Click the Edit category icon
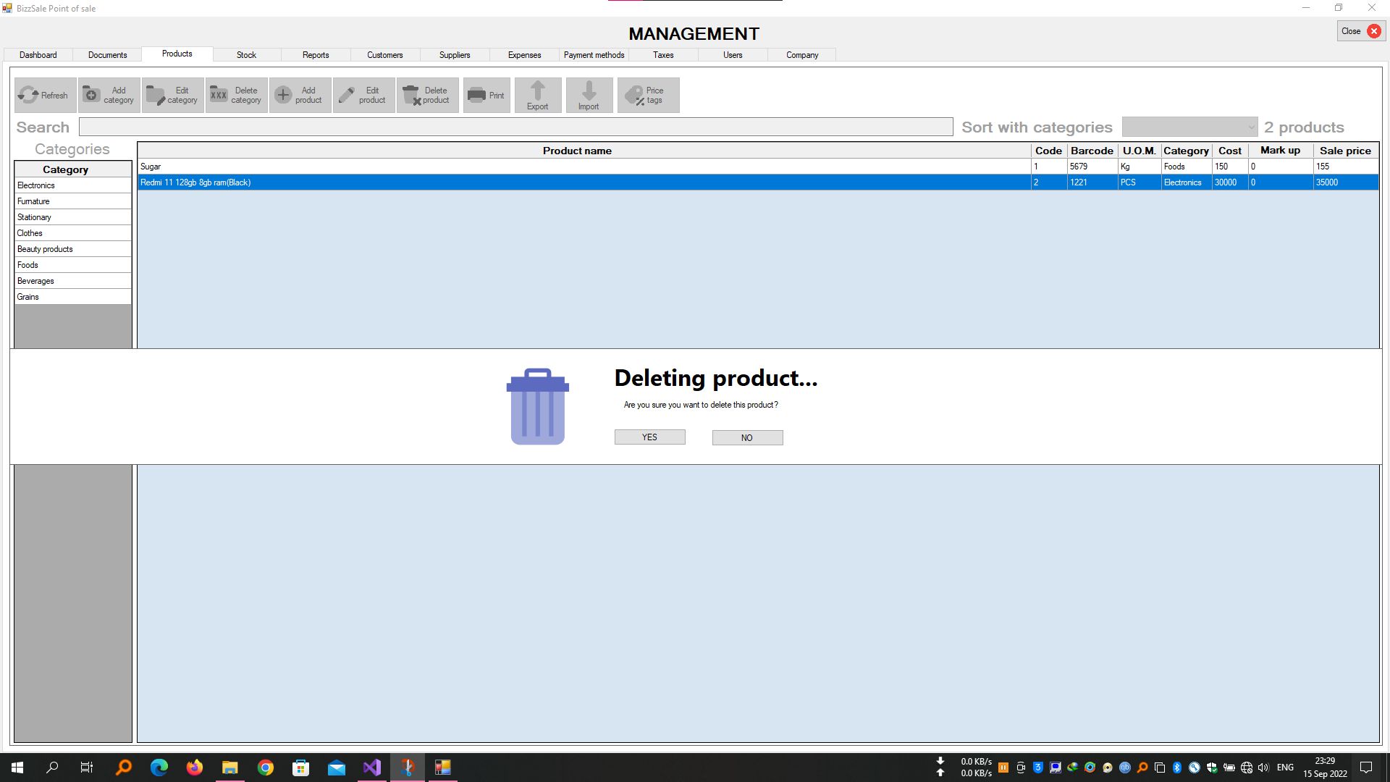Image resolution: width=1390 pixels, height=782 pixels. point(156,95)
